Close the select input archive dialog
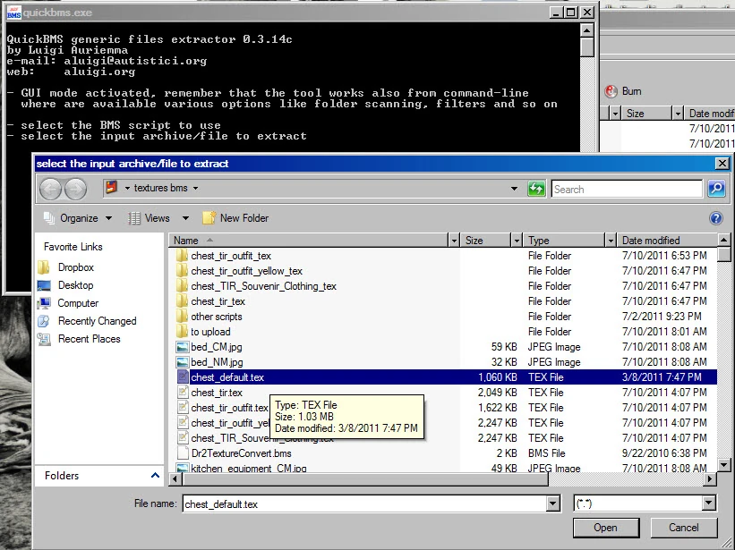This screenshot has width=735, height=550. [722, 164]
